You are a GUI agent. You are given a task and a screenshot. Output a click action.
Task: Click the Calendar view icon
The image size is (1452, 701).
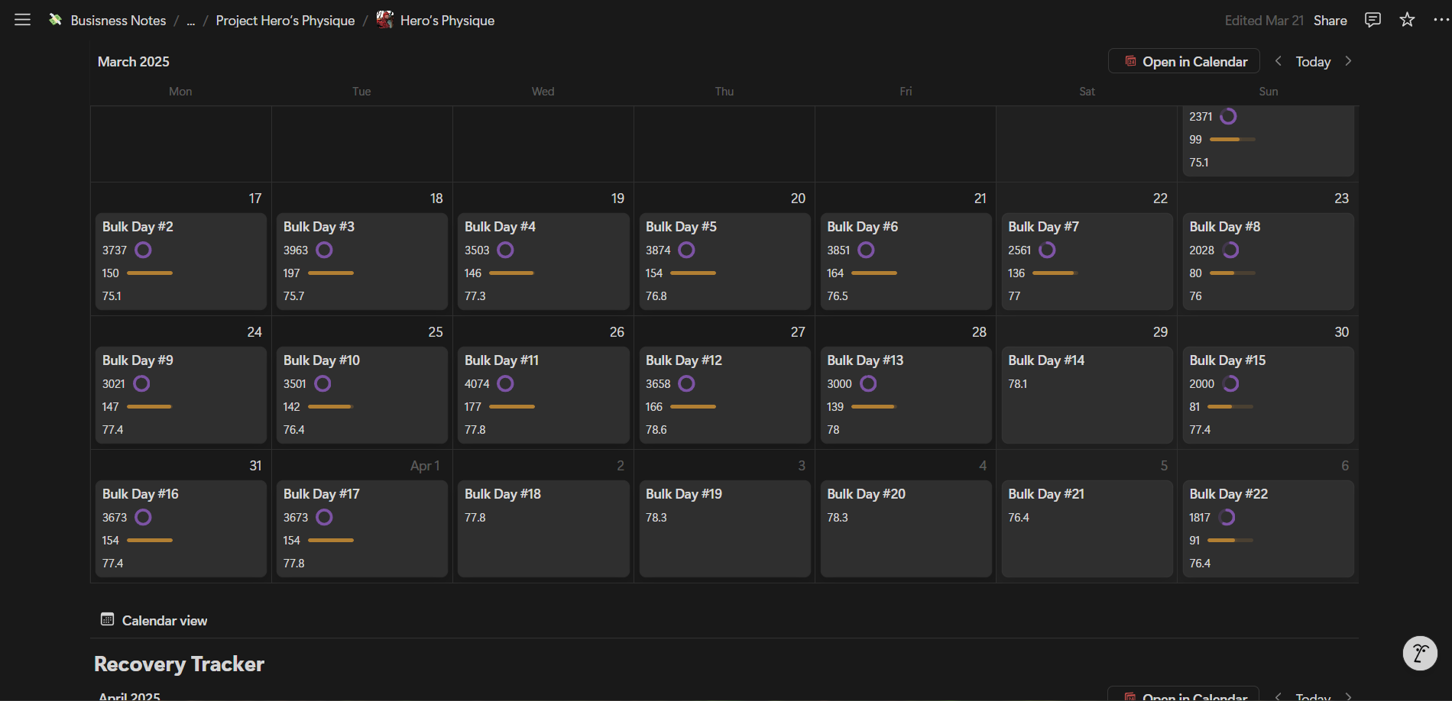[x=107, y=619]
